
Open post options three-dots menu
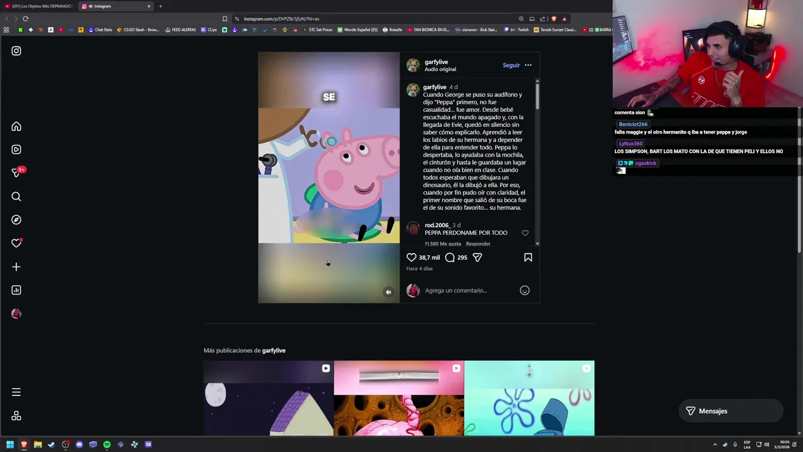[528, 65]
